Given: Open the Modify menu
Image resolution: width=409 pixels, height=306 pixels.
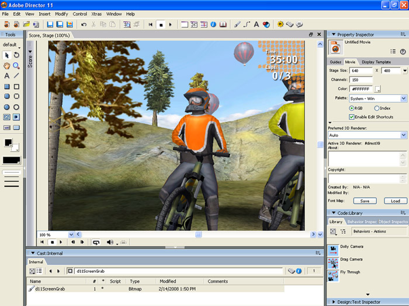Looking at the screenshot, I should click(x=61, y=13).
